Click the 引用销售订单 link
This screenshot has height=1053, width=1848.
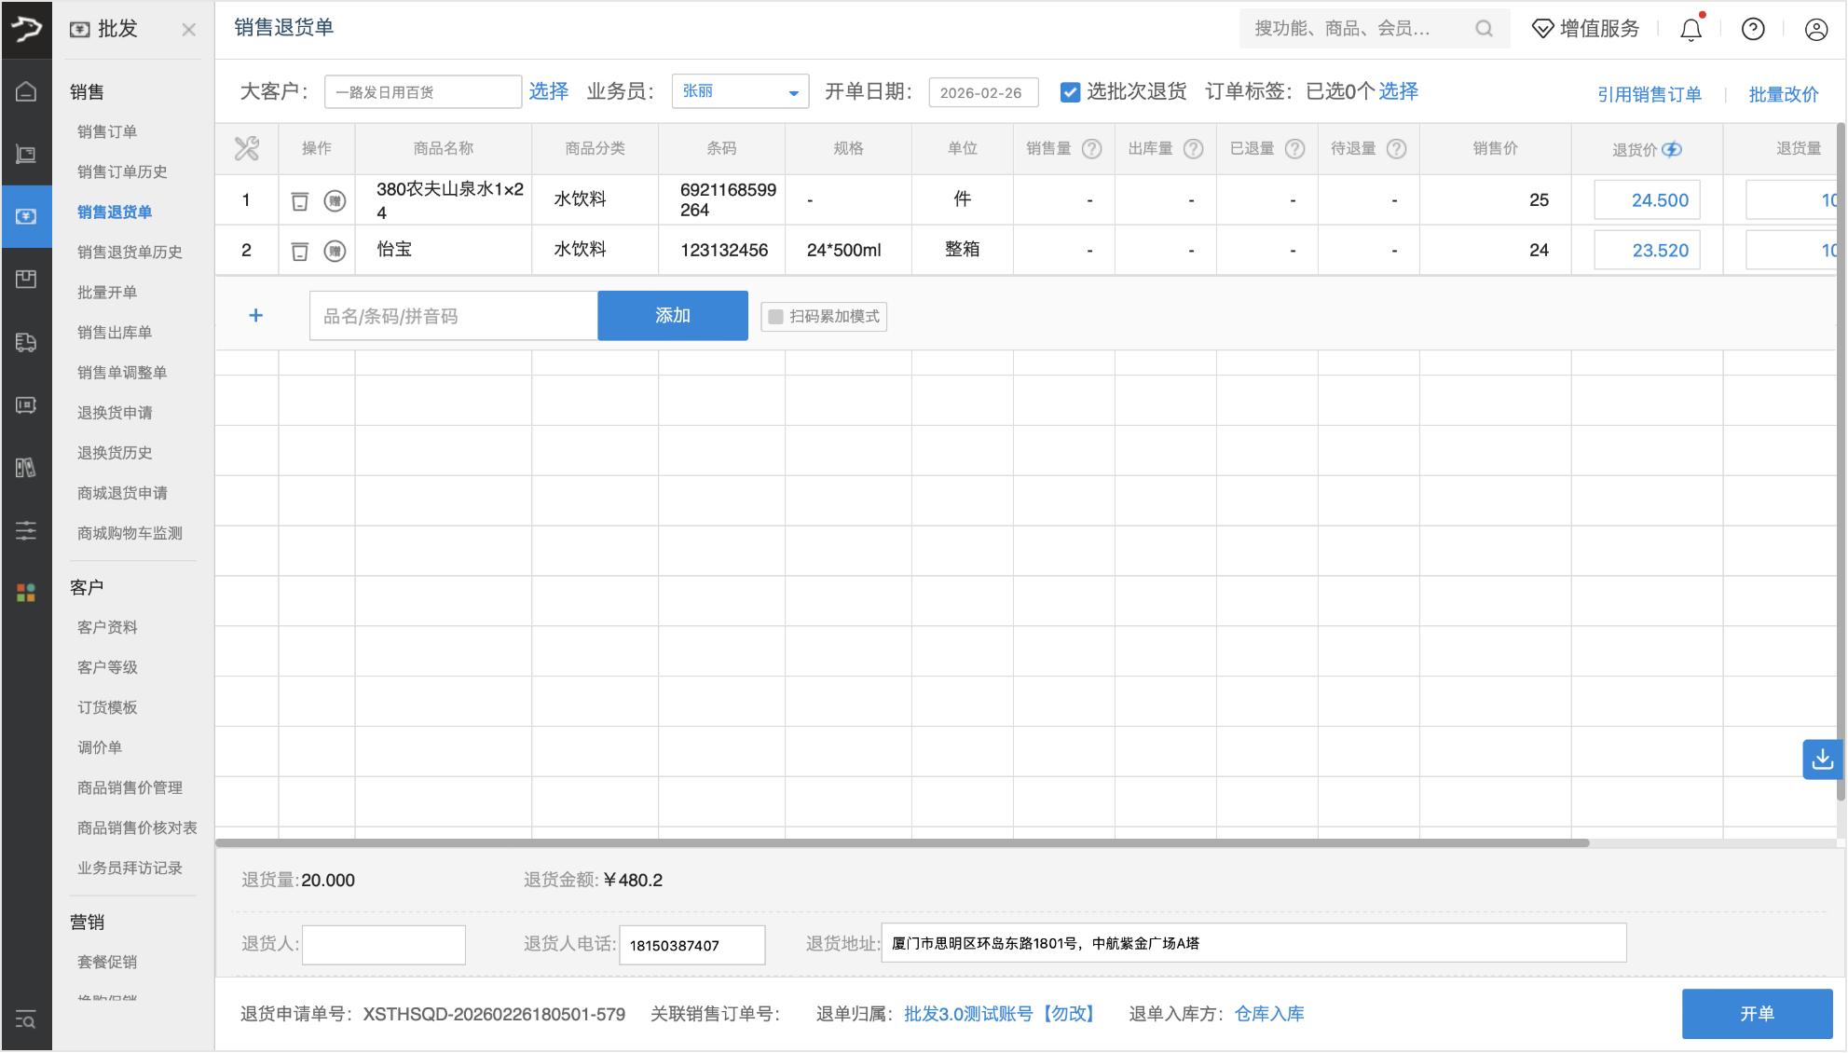coord(1649,94)
